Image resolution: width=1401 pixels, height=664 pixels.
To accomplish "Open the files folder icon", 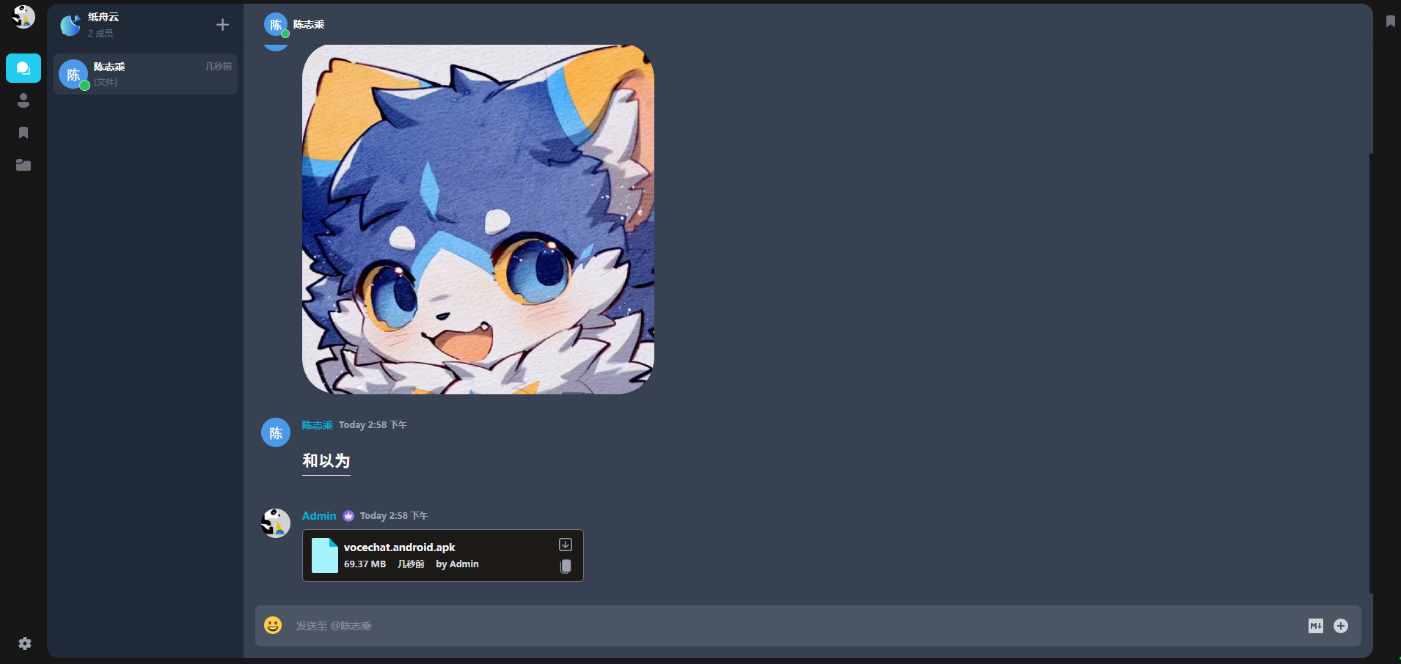I will [23, 165].
